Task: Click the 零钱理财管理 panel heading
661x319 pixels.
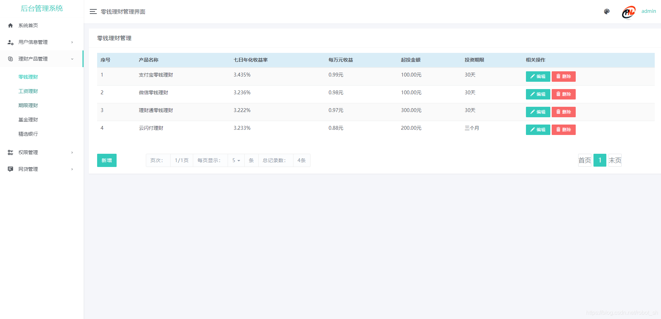Action: [114, 38]
